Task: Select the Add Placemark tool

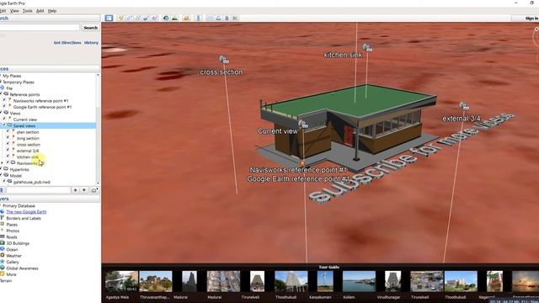Action: click(120, 18)
